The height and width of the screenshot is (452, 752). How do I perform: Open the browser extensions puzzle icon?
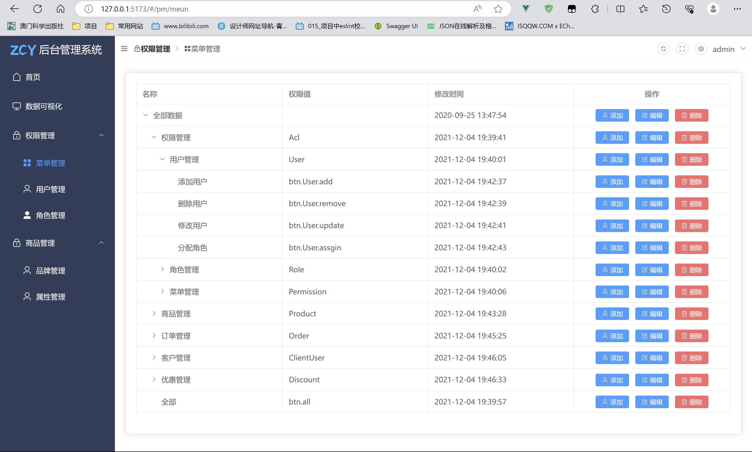click(595, 9)
